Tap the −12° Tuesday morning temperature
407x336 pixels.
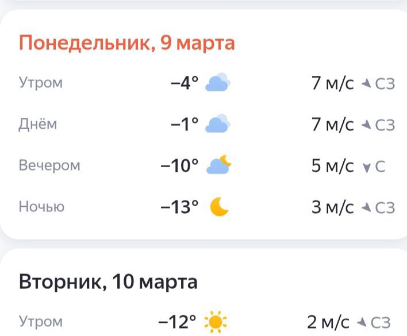pos(178,321)
